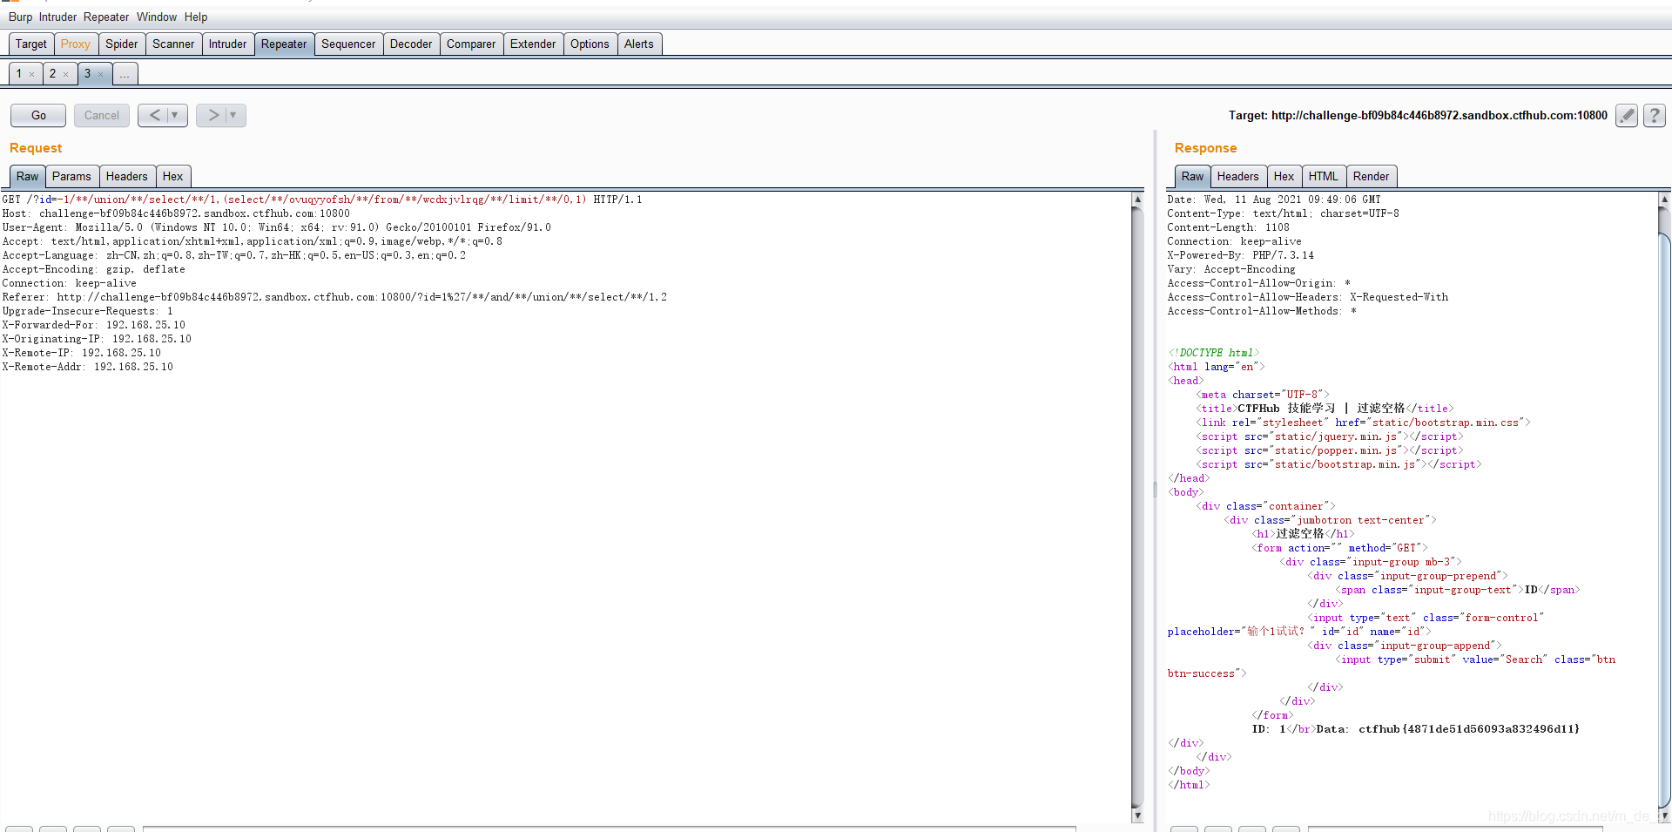Screen dimensions: 1672x832
Task: Open the help question mark icon
Action: [1655, 115]
